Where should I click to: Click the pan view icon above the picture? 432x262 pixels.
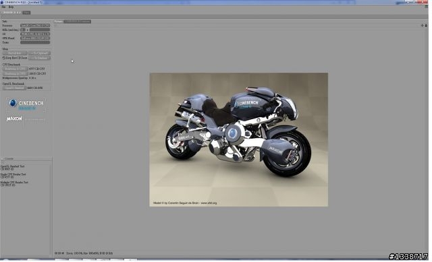pos(422,26)
